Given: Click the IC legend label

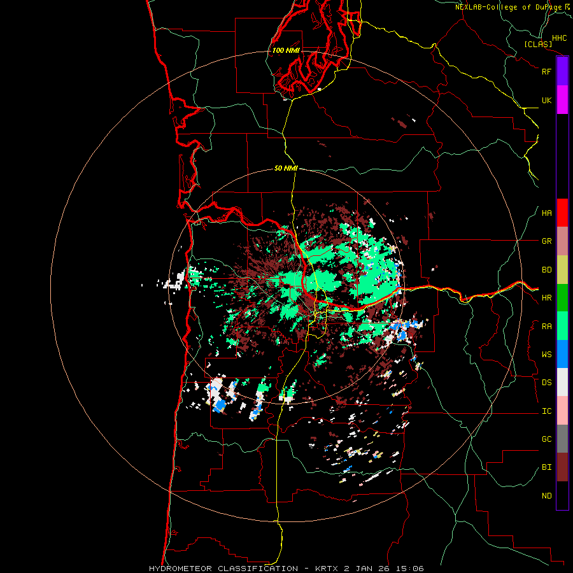Looking at the screenshot, I should pyautogui.click(x=546, y=411).
